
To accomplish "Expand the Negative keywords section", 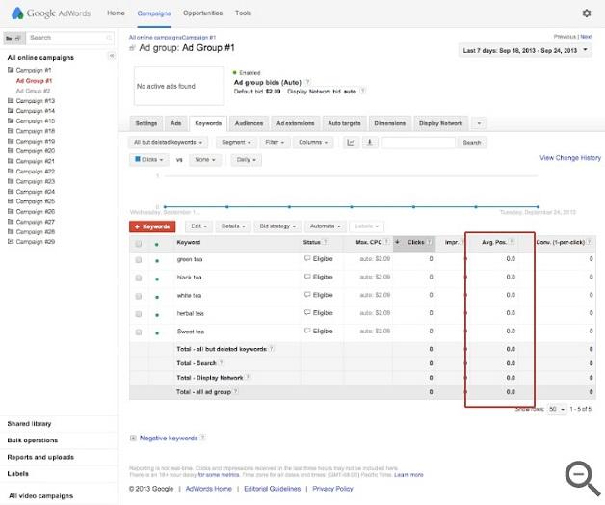I will (x=133, y=438).
